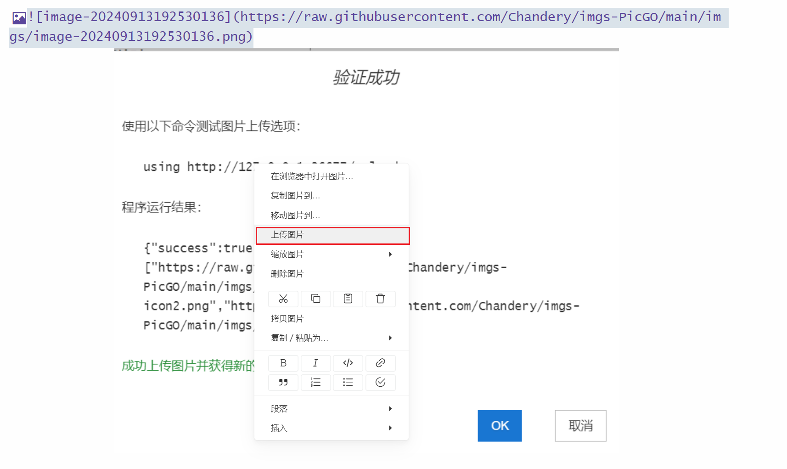The width and height of the screenshot is (787, 469).
Task: Click the cut scissors icon
Action: pos(283,299)
